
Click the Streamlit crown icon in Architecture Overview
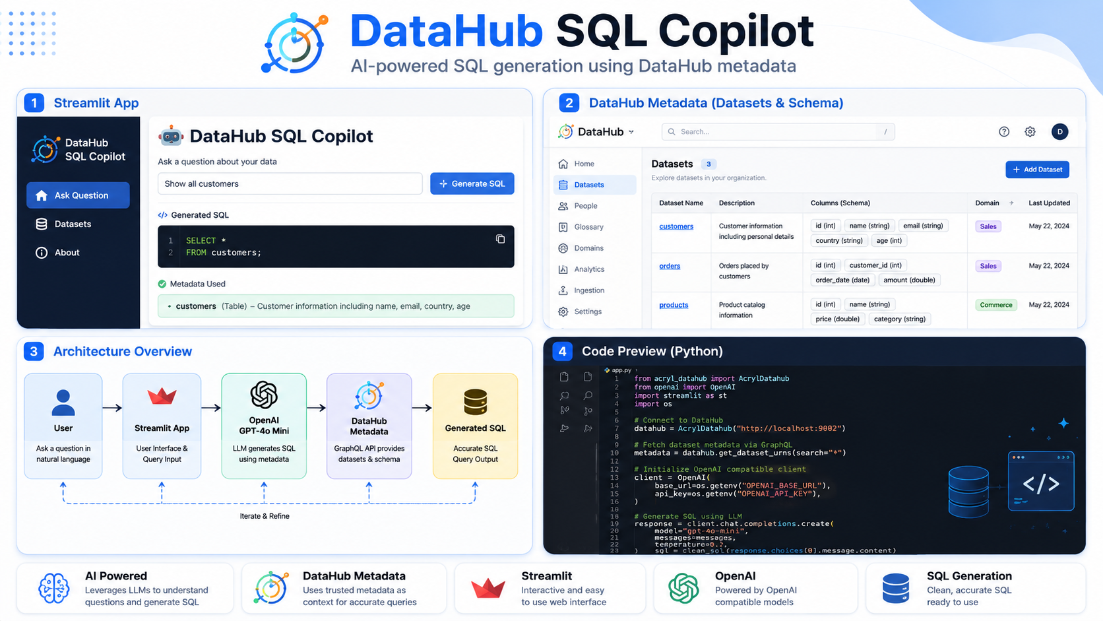(162, 396)
